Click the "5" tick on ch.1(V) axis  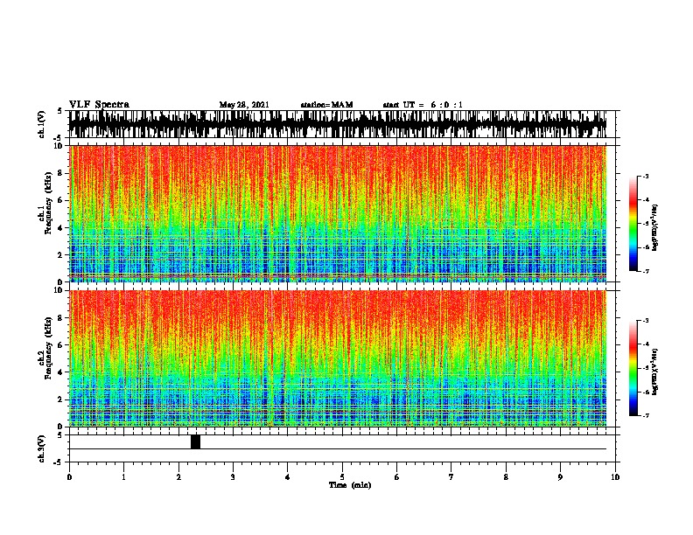(x=61, y=111)
